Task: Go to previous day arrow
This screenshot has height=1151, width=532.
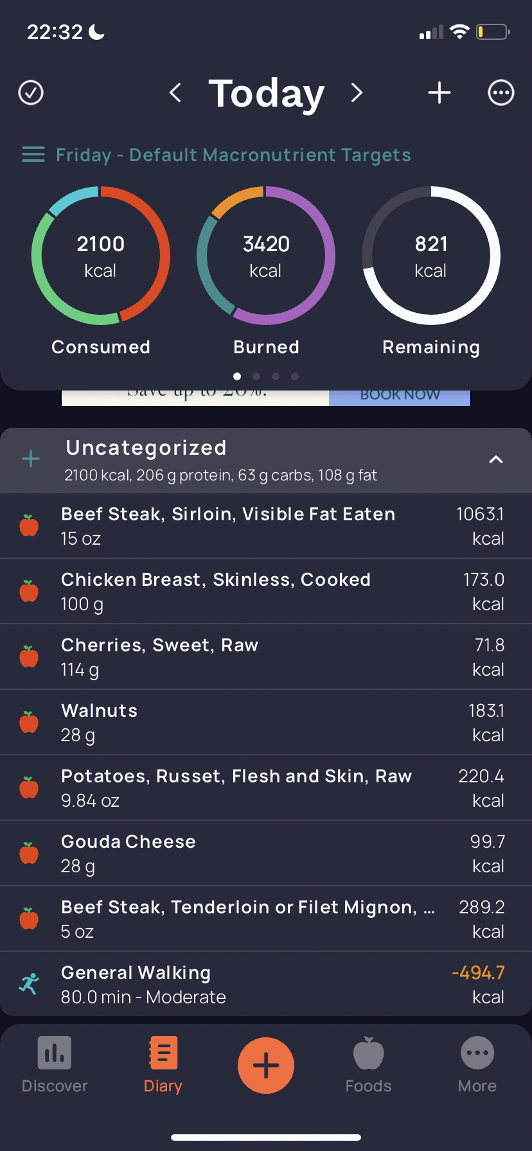Action: coord(175,92)
